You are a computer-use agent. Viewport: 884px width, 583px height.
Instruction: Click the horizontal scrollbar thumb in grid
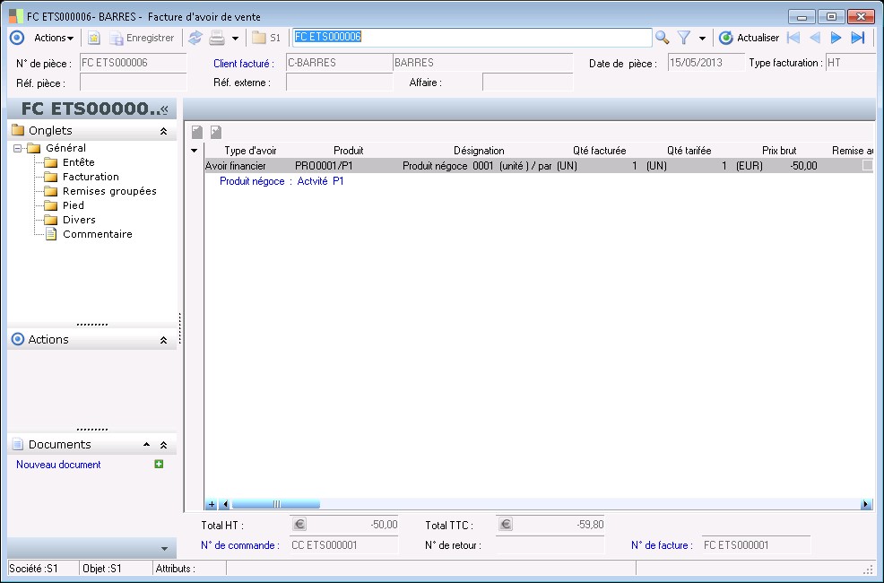pos(275,504)
